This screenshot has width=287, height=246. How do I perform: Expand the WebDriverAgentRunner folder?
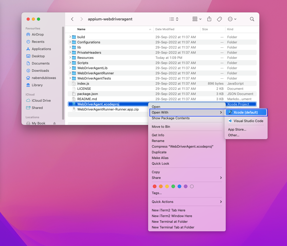point(70,73)
